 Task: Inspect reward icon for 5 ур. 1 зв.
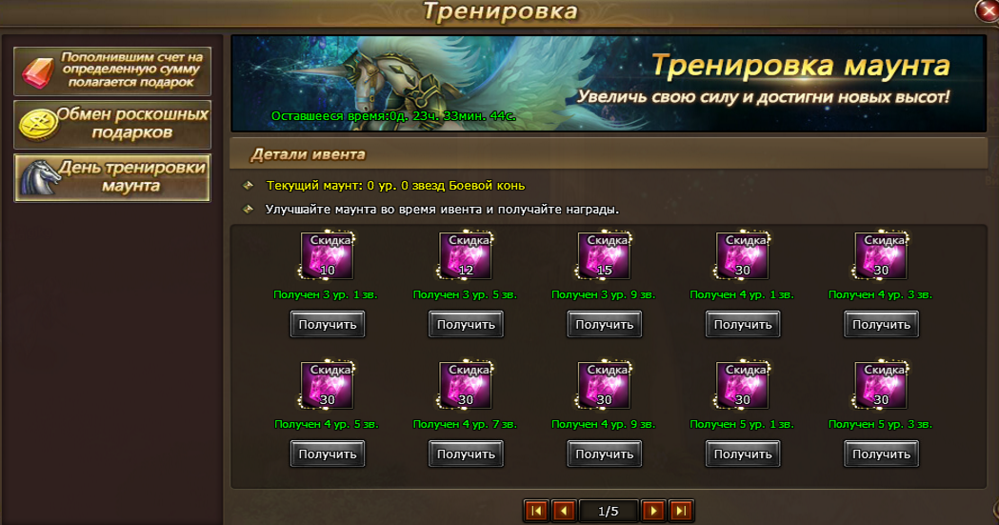click(742, 385)
